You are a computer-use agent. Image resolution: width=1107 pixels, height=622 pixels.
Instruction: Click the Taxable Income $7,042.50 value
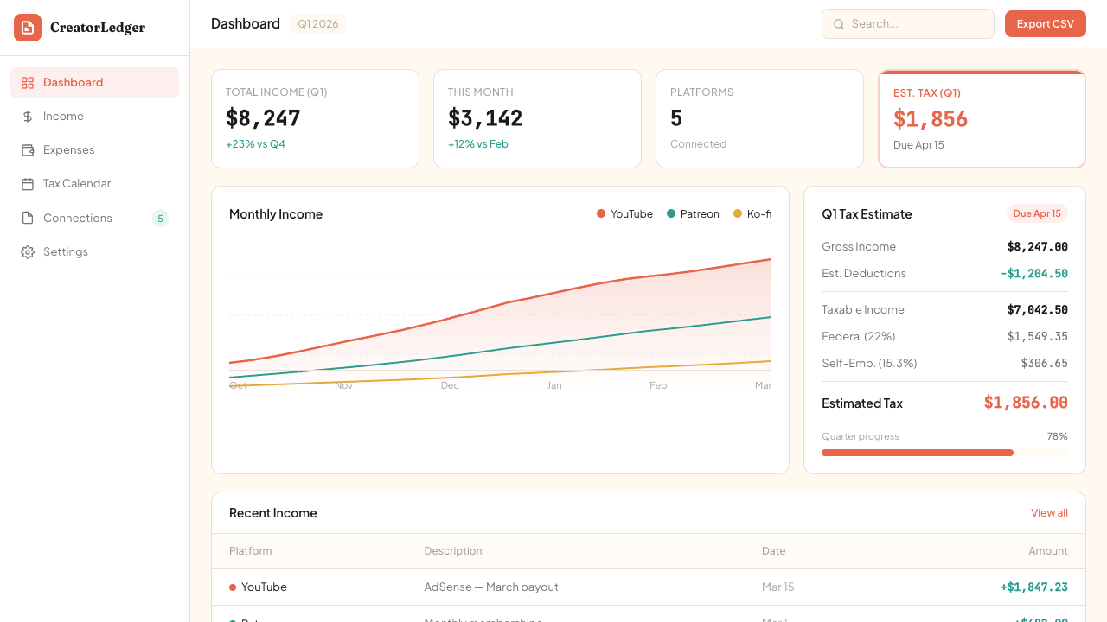click(x=1038, y=310)
